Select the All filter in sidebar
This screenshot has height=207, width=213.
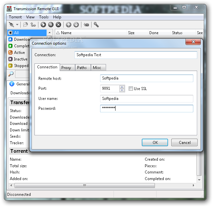tap(27, 33)
